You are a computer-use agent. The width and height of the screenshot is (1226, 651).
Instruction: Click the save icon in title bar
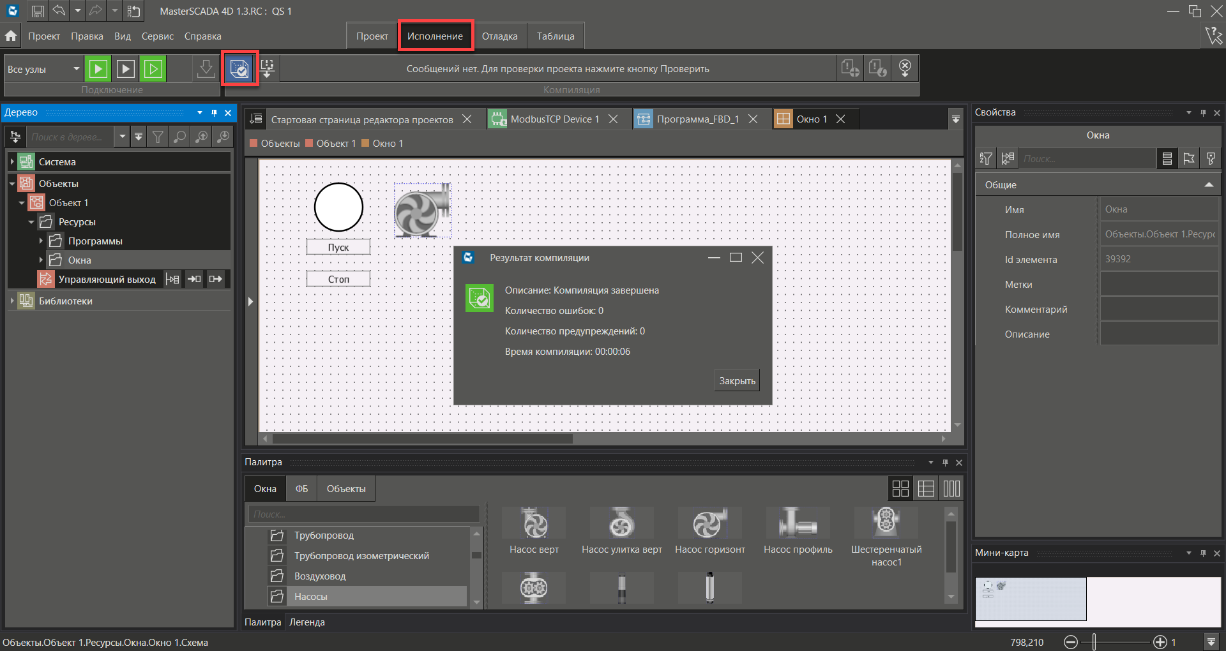point(38,11)
